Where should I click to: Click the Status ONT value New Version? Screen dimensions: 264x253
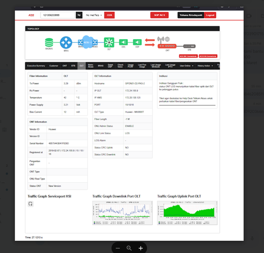(x=55, y=186)
